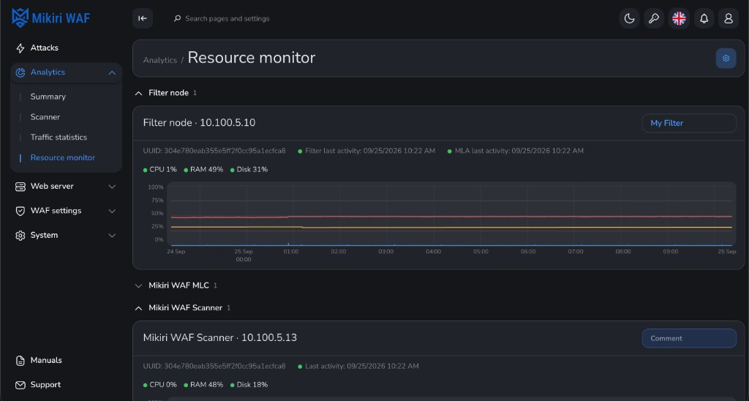Click the Mikiri WAF logo

coord(50,18)
